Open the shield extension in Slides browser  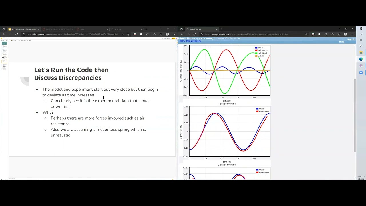(x=141, y=34)
